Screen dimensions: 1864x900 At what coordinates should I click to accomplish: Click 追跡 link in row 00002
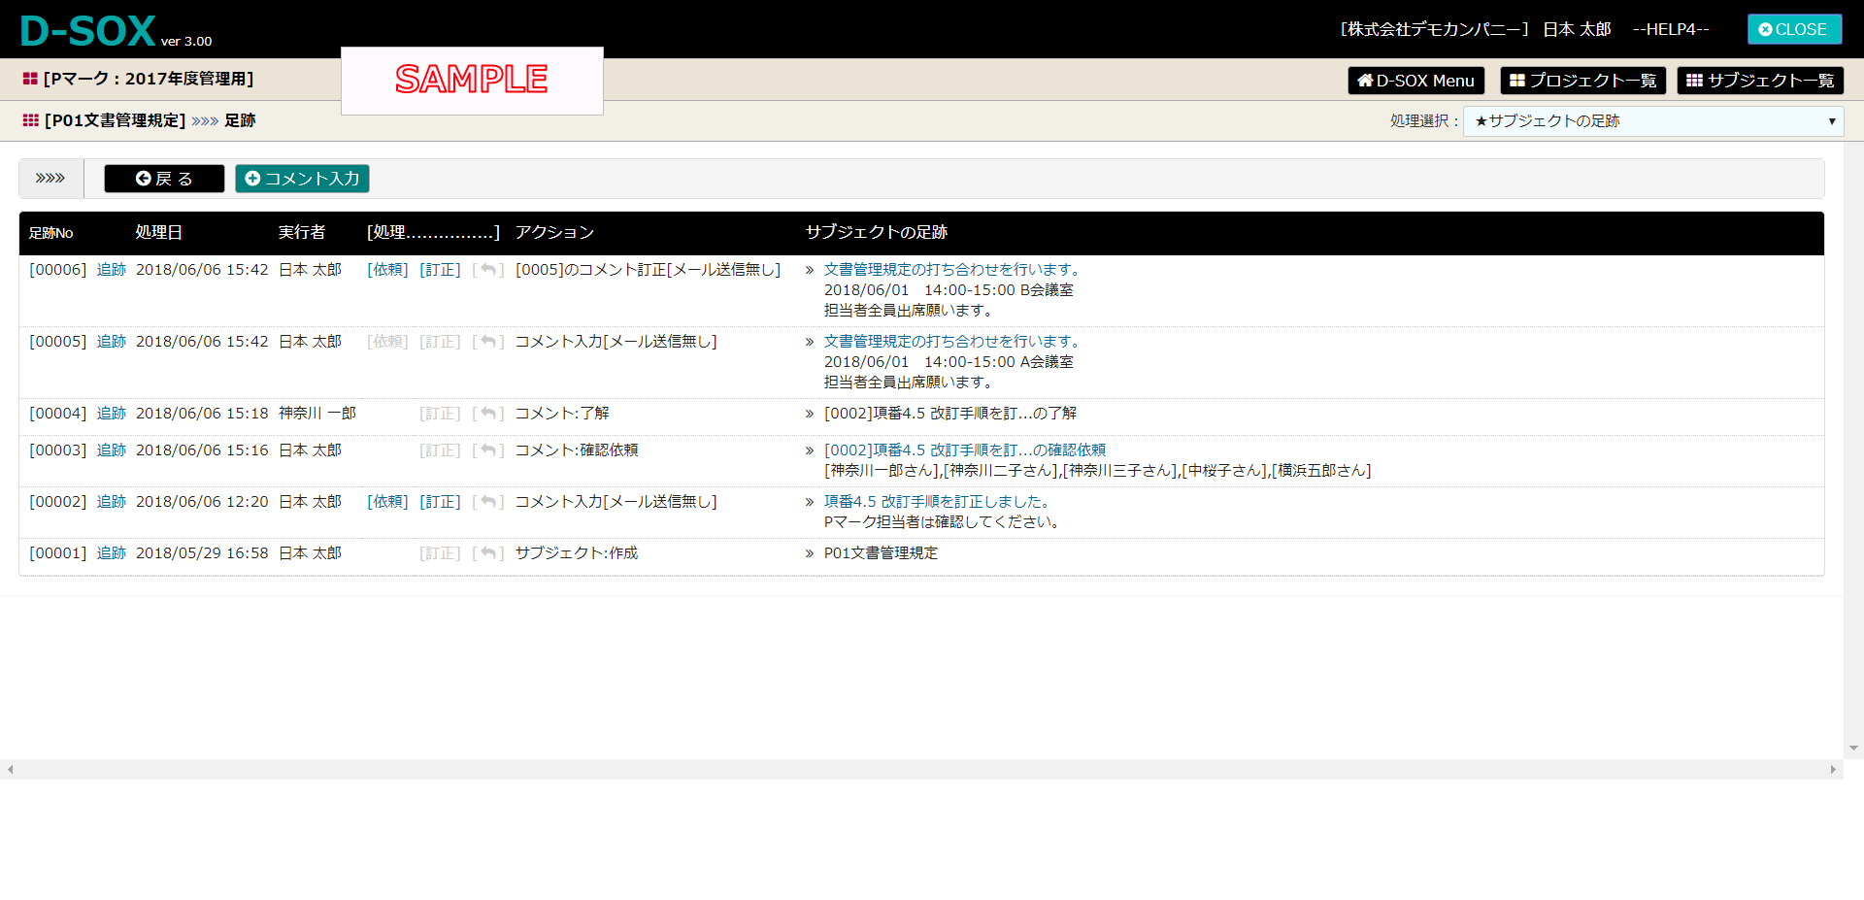[112, 502]
